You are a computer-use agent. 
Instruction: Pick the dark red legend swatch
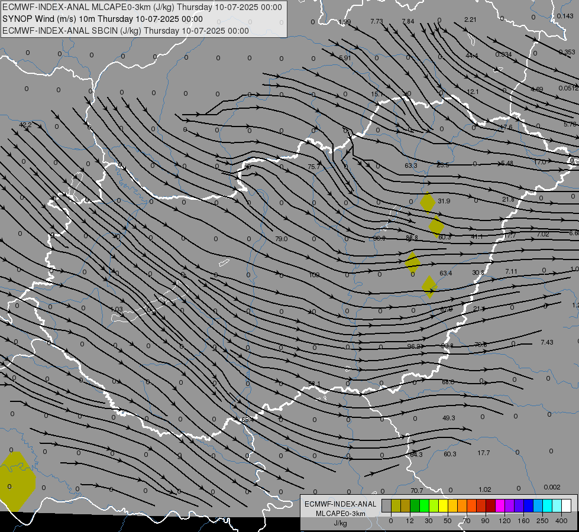(x=490, y=505)
